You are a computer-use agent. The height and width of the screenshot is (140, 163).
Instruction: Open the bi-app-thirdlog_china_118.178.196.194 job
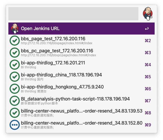click(81, 77)
